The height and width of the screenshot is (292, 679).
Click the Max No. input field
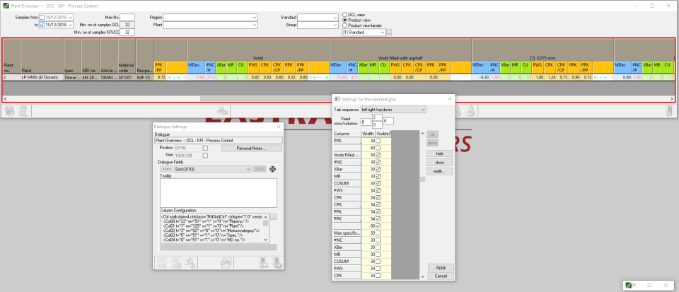click(127, 16)
